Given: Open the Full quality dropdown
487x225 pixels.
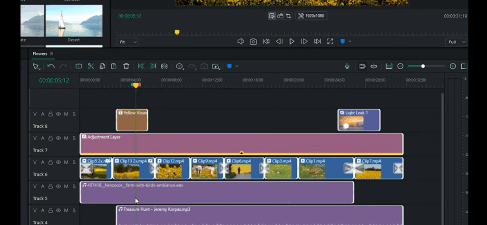Looking at the screenshot, I should click(456, 42).
